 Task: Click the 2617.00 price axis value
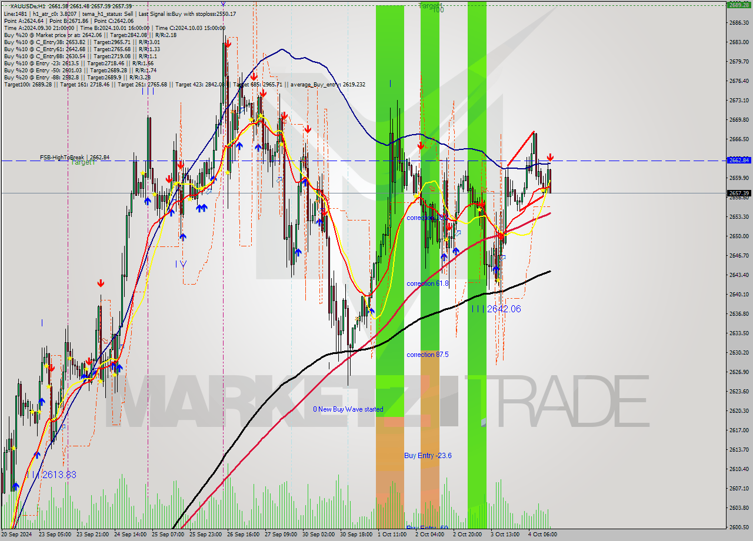tap(738, 430)
